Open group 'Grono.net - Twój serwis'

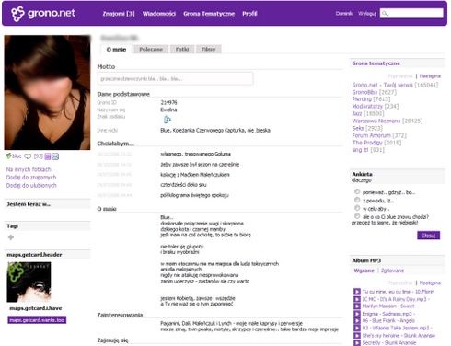tap(382, 85)
